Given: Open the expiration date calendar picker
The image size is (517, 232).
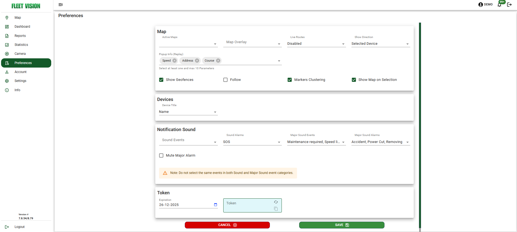Looking at the screenshot, I should (x=215, y=205).
